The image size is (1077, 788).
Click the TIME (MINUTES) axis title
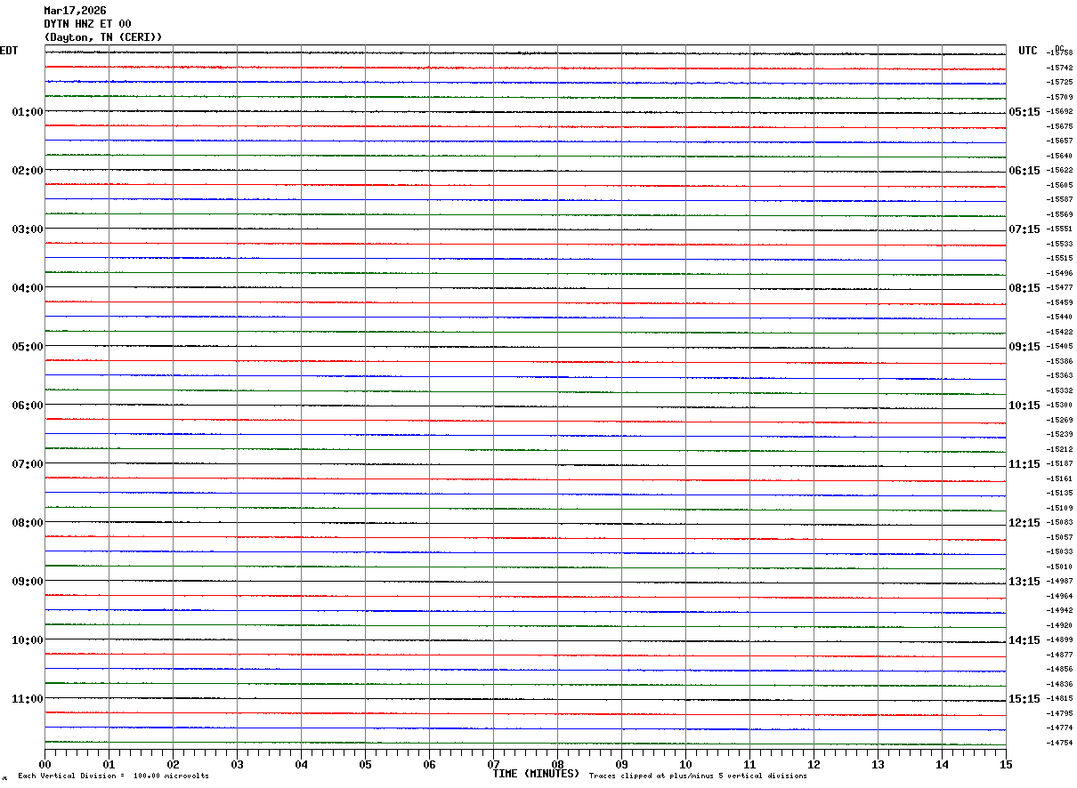[536, 774]
